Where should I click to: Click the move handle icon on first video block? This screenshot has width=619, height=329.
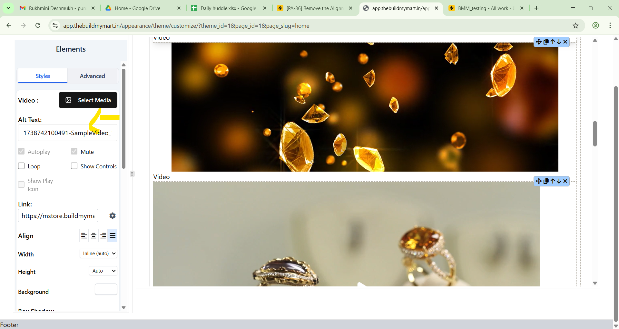[x=539, y=42]
